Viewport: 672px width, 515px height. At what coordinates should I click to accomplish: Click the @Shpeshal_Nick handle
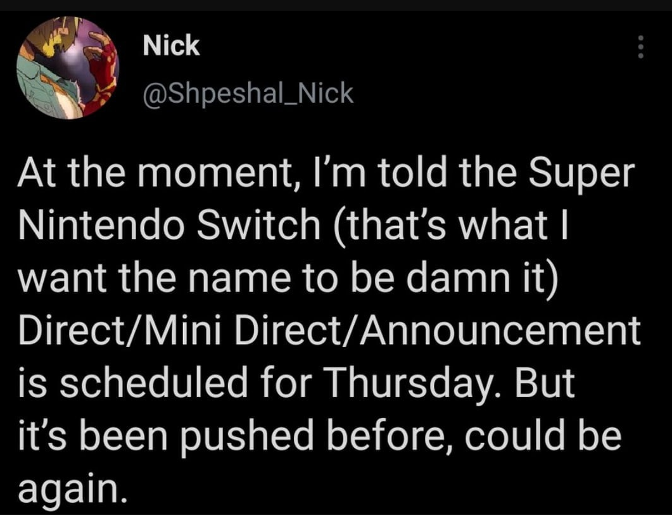(x=248, y=93)
